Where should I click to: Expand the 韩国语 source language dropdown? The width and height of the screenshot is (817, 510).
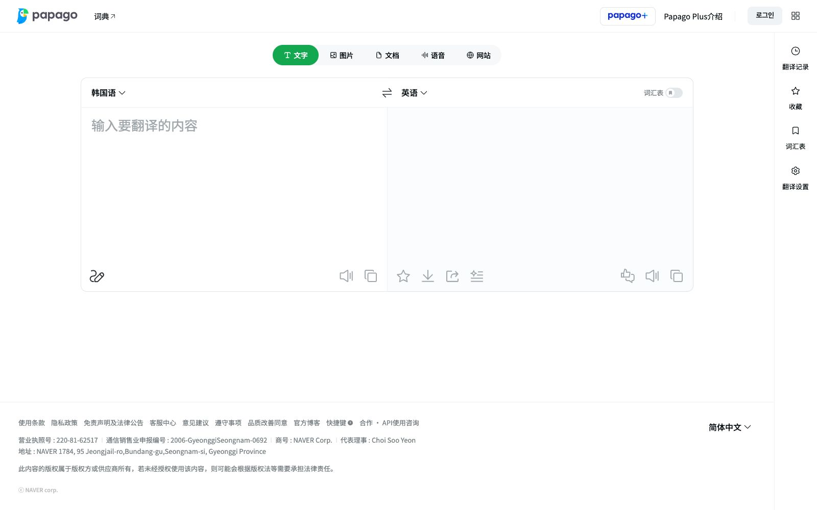pyautogui.click(x=108, y=93)
